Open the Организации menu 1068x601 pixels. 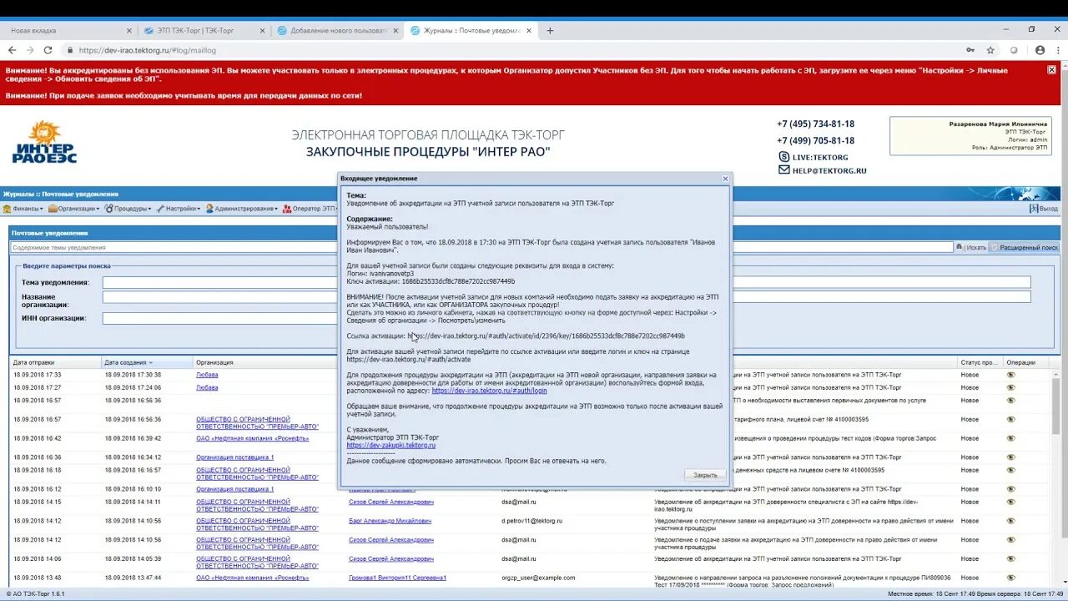tap(73, 209)
